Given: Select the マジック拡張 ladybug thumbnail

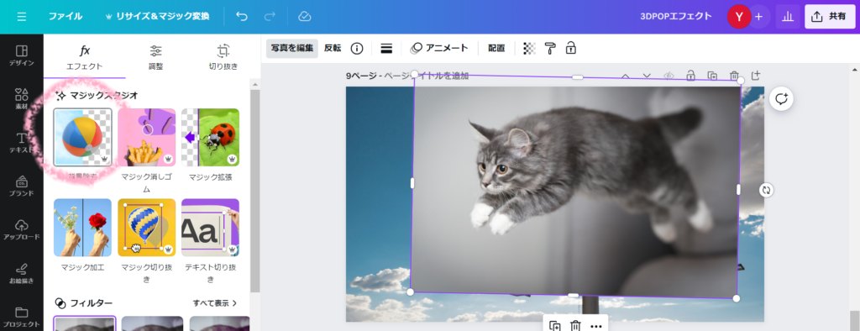Looking at the screenshot, I should point(210,137).
